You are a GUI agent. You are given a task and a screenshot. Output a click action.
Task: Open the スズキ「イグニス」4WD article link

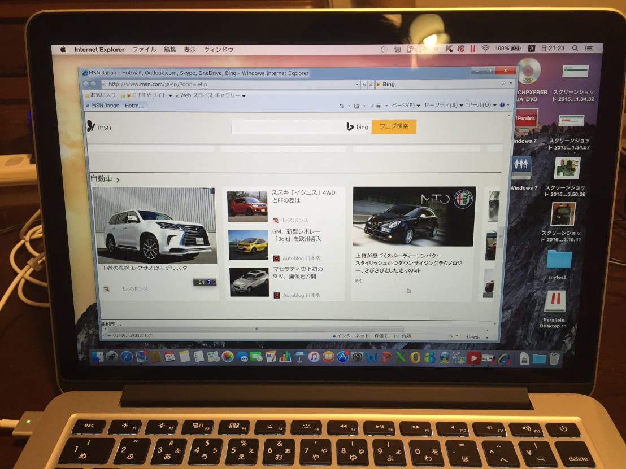tap(303, 196)
